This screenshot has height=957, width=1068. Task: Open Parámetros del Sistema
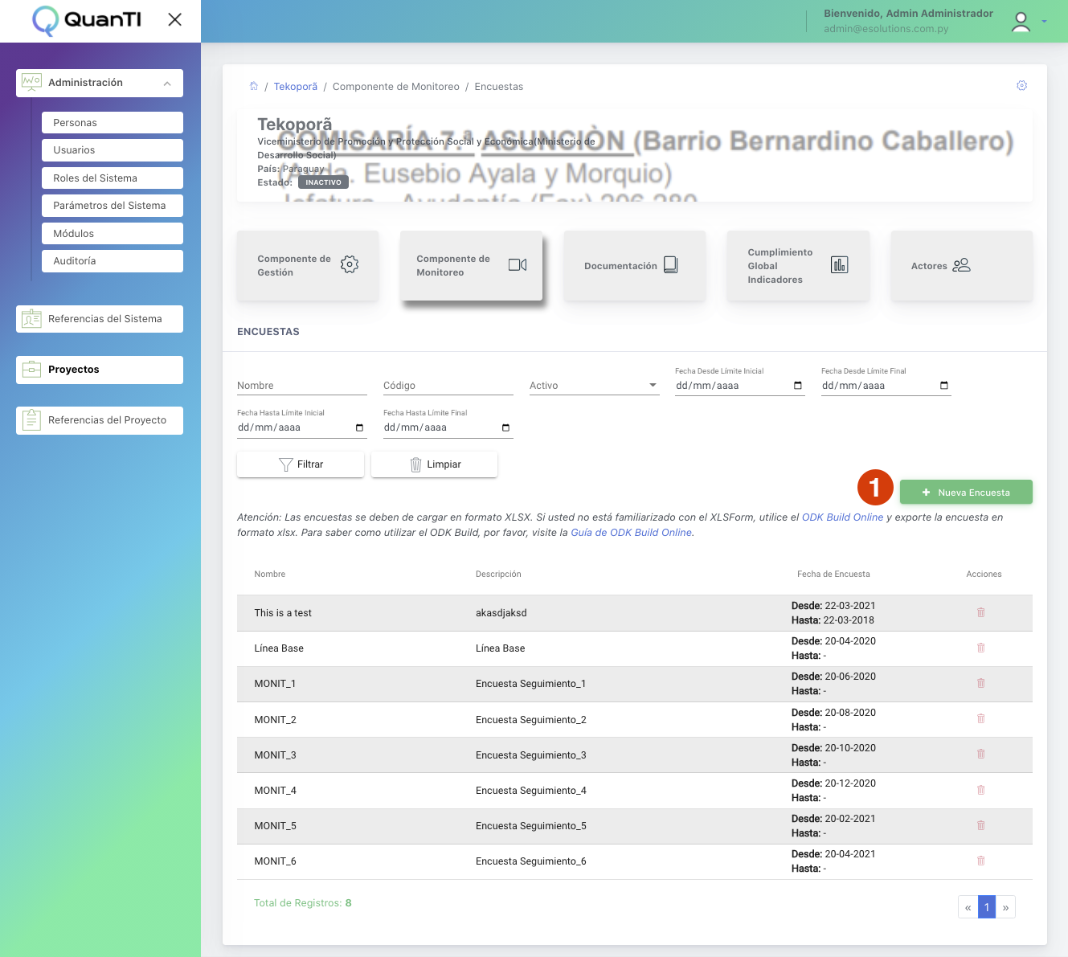pyautogui.click(x=113, y=206)
